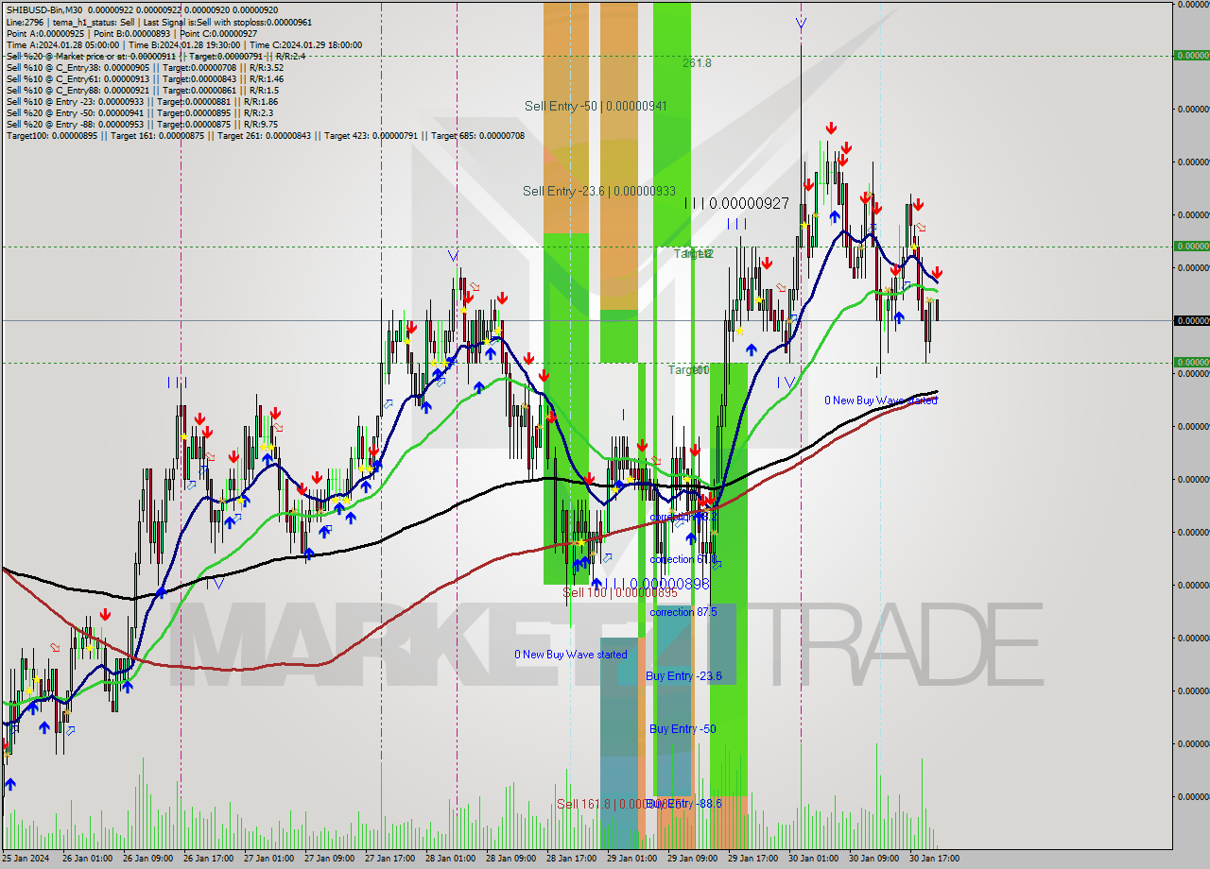Click the '28 Jan 01:00' time axis label
The image size is (1210, 869).
[450, 859]
